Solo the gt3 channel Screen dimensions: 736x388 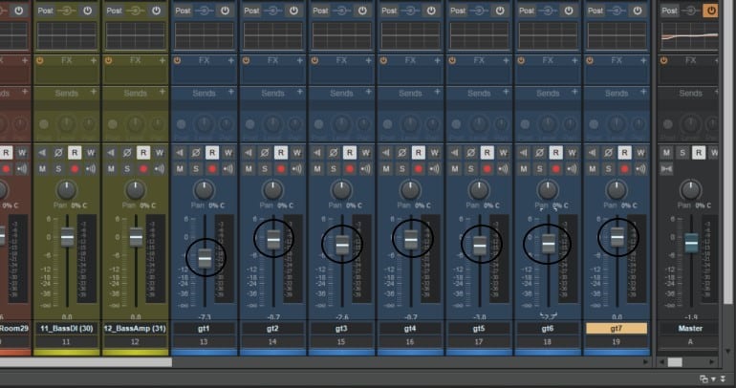click(334, 169)
